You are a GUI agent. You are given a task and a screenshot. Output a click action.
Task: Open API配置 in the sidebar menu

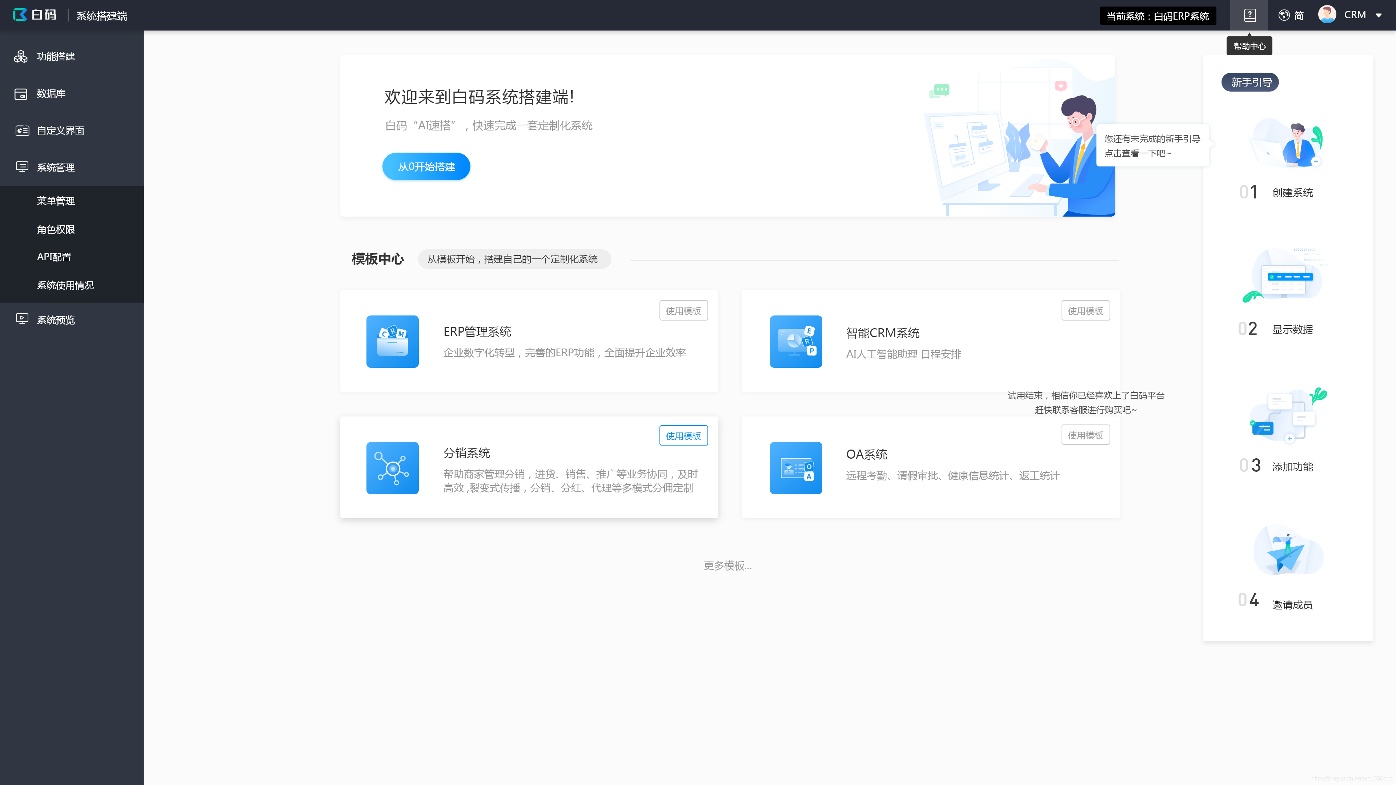(54, 257)
